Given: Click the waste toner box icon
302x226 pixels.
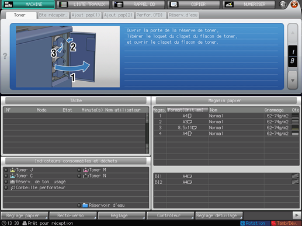Looking at the screenshot, I should click(x=13, y=182).
